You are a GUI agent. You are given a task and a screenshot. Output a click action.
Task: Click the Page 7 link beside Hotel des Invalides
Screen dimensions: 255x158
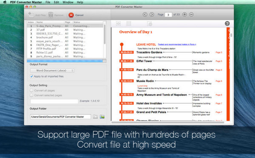click(x=219, y=103)
